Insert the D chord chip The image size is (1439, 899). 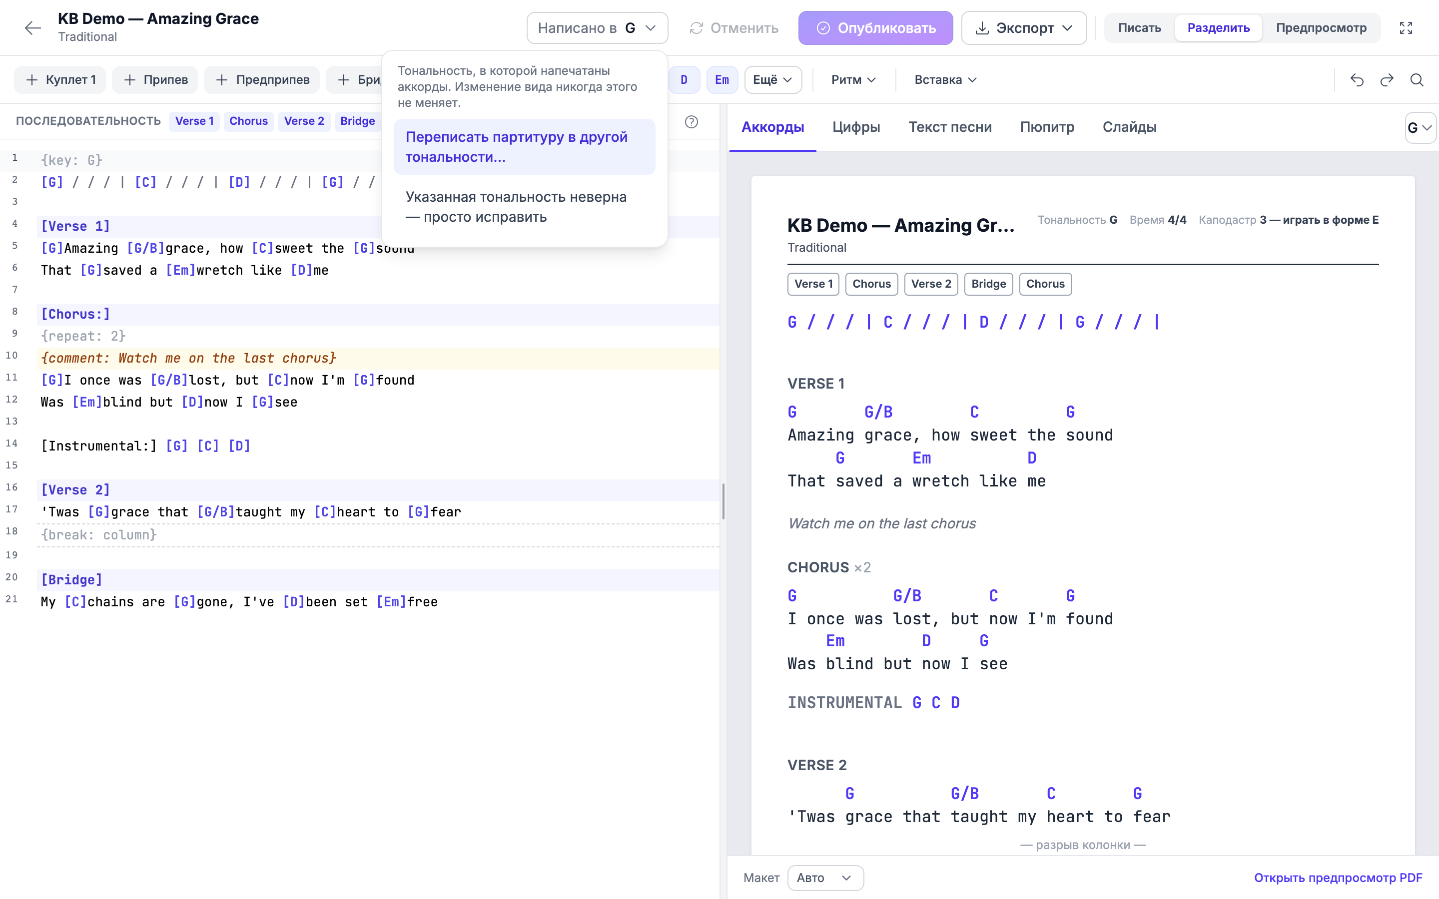(684, 80)
